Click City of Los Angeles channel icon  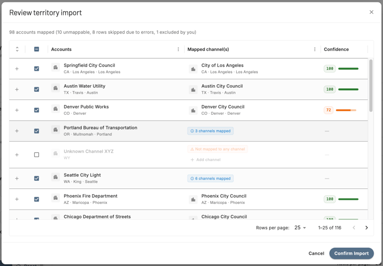coord(193,69)
